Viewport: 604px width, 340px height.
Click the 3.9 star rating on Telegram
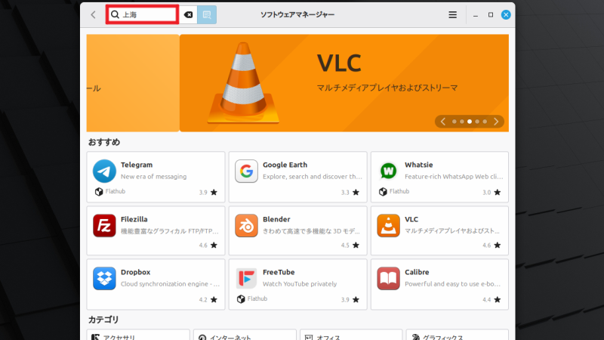coord(208,193)
